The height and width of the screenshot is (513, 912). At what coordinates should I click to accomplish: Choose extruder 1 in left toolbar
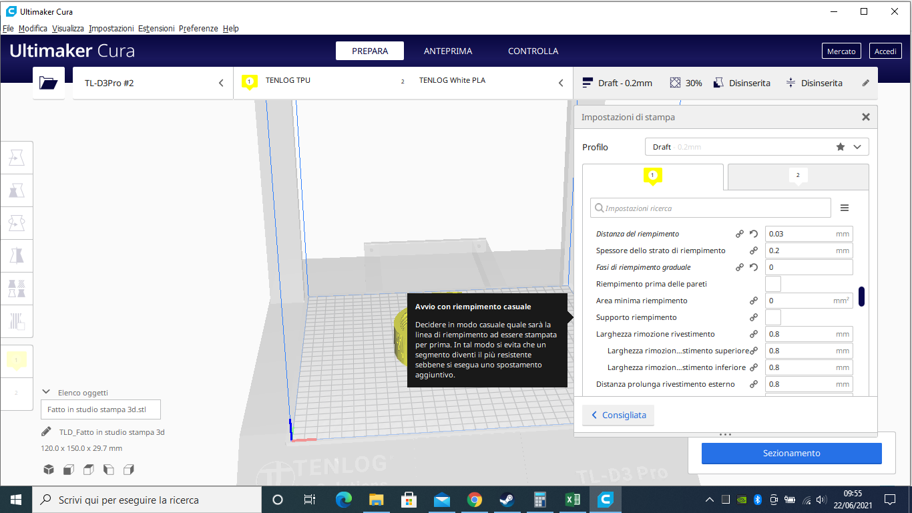17,361
